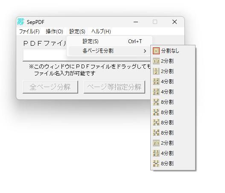Pick 8分割 icon ordered 1 5 / 4 8

(x=156, y=112)
